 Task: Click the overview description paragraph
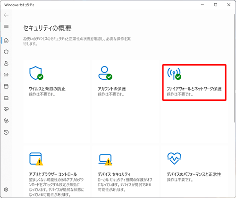[77, 41]
